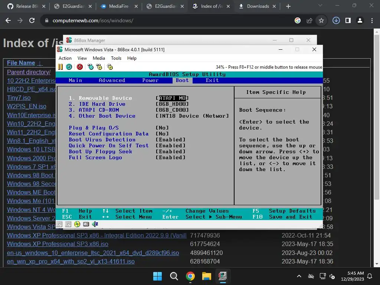
Task: Click the BIOS 'Advanced' menu heading
Action: [112, 81]
